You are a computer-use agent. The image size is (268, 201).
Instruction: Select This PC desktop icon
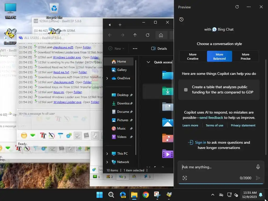coord(10,11)
